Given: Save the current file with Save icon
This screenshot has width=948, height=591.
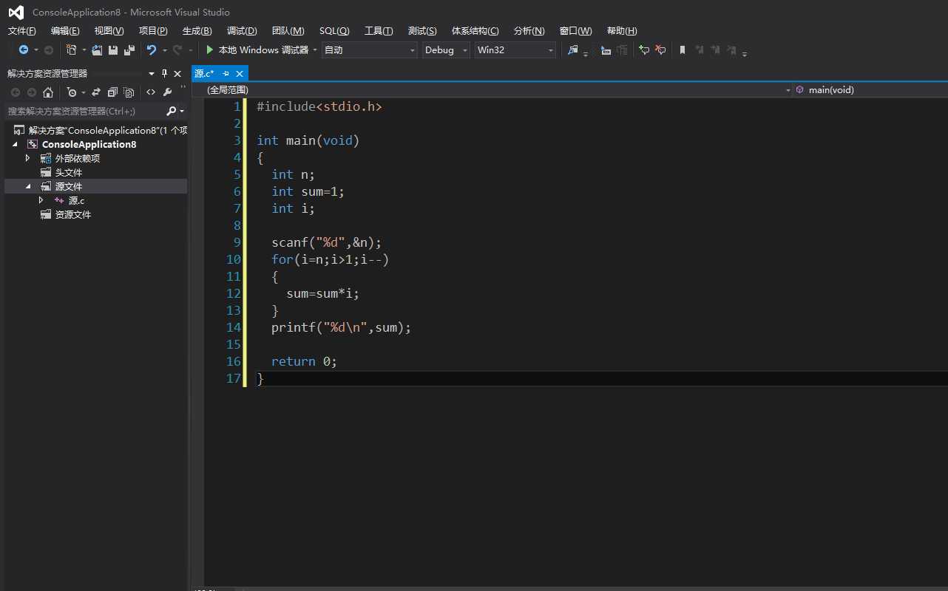Looking at the screenshot, I should 113,50.
